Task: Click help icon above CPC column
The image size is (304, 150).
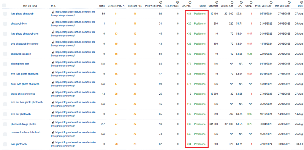Action: (242, 2)
